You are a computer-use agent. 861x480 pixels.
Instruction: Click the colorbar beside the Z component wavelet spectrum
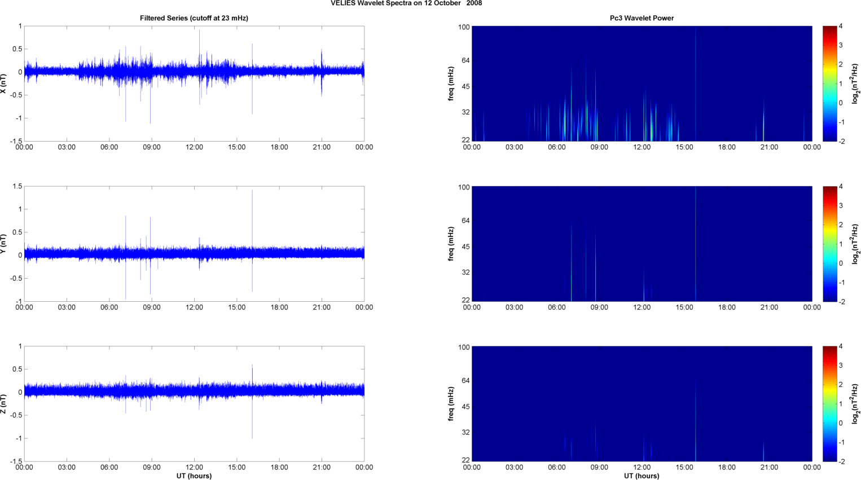pyautogui.click(x=829, y=404)
